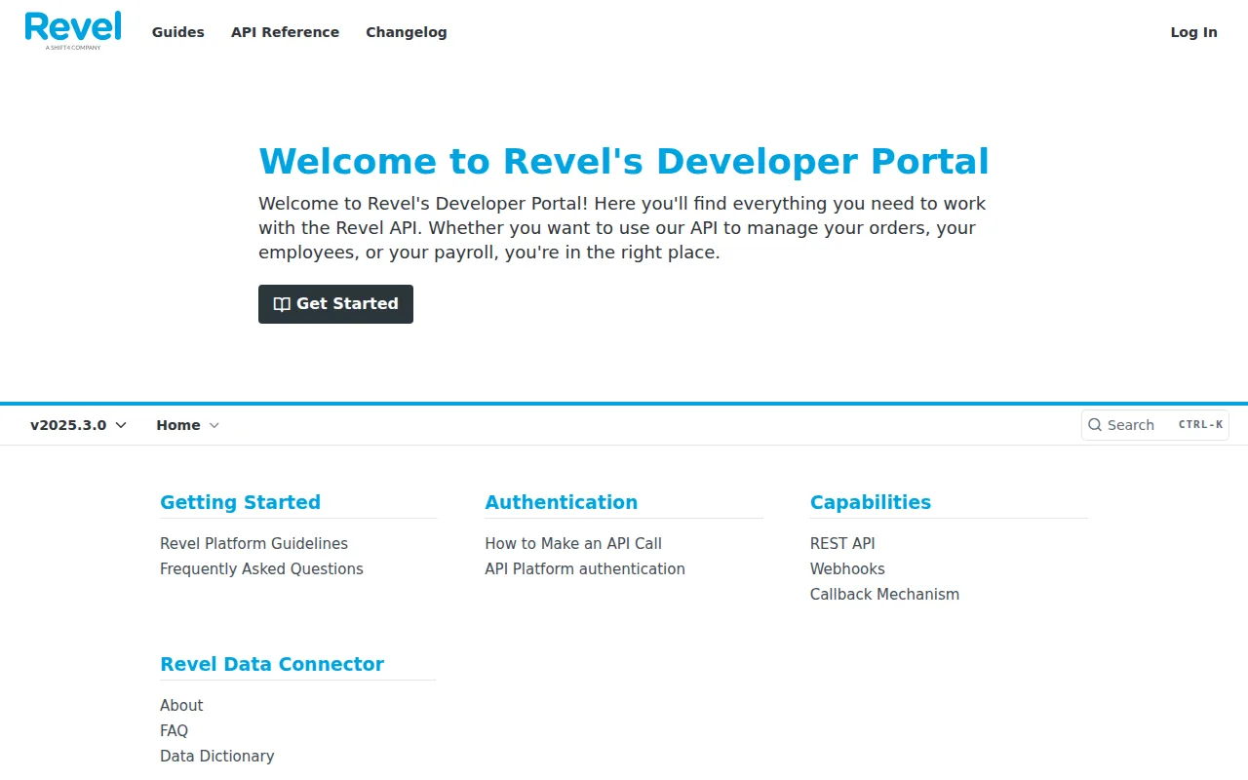View the Changelog page
The height and width of the screenshot is (780, 1248).
point(406,32)
